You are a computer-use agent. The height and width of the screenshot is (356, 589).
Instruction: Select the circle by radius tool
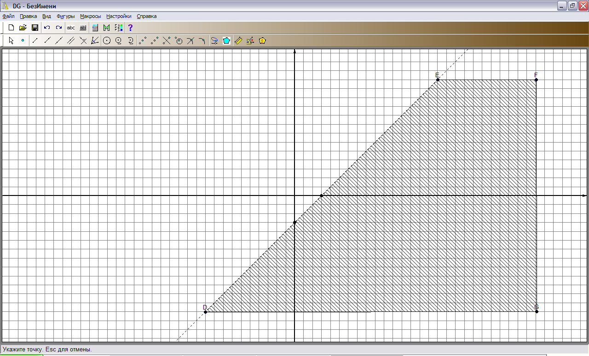[x=119, y=40]
